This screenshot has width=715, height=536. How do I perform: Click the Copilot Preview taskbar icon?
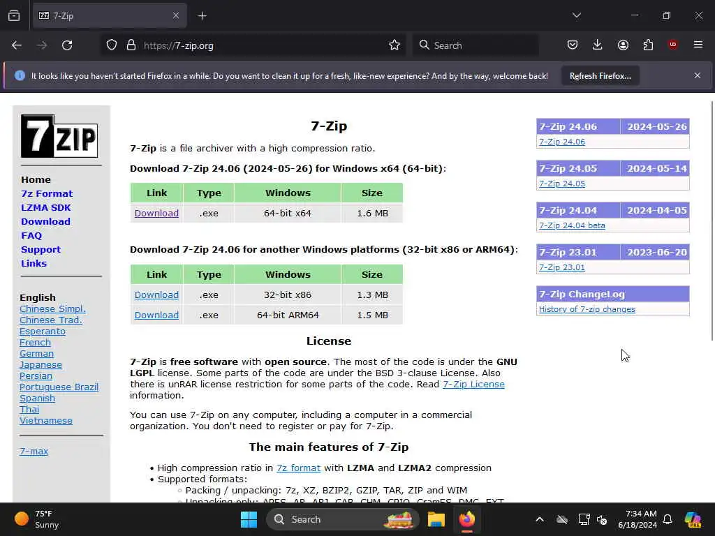(x=693, y=519)
